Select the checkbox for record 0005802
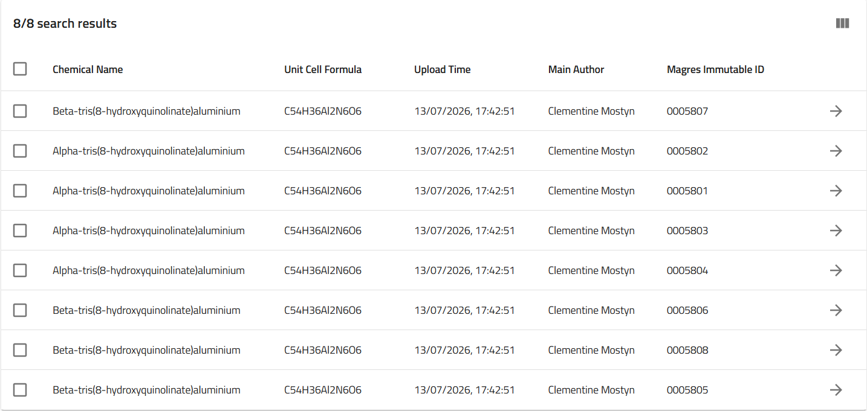This screenshot has height=411, width=867. point(20,151)
